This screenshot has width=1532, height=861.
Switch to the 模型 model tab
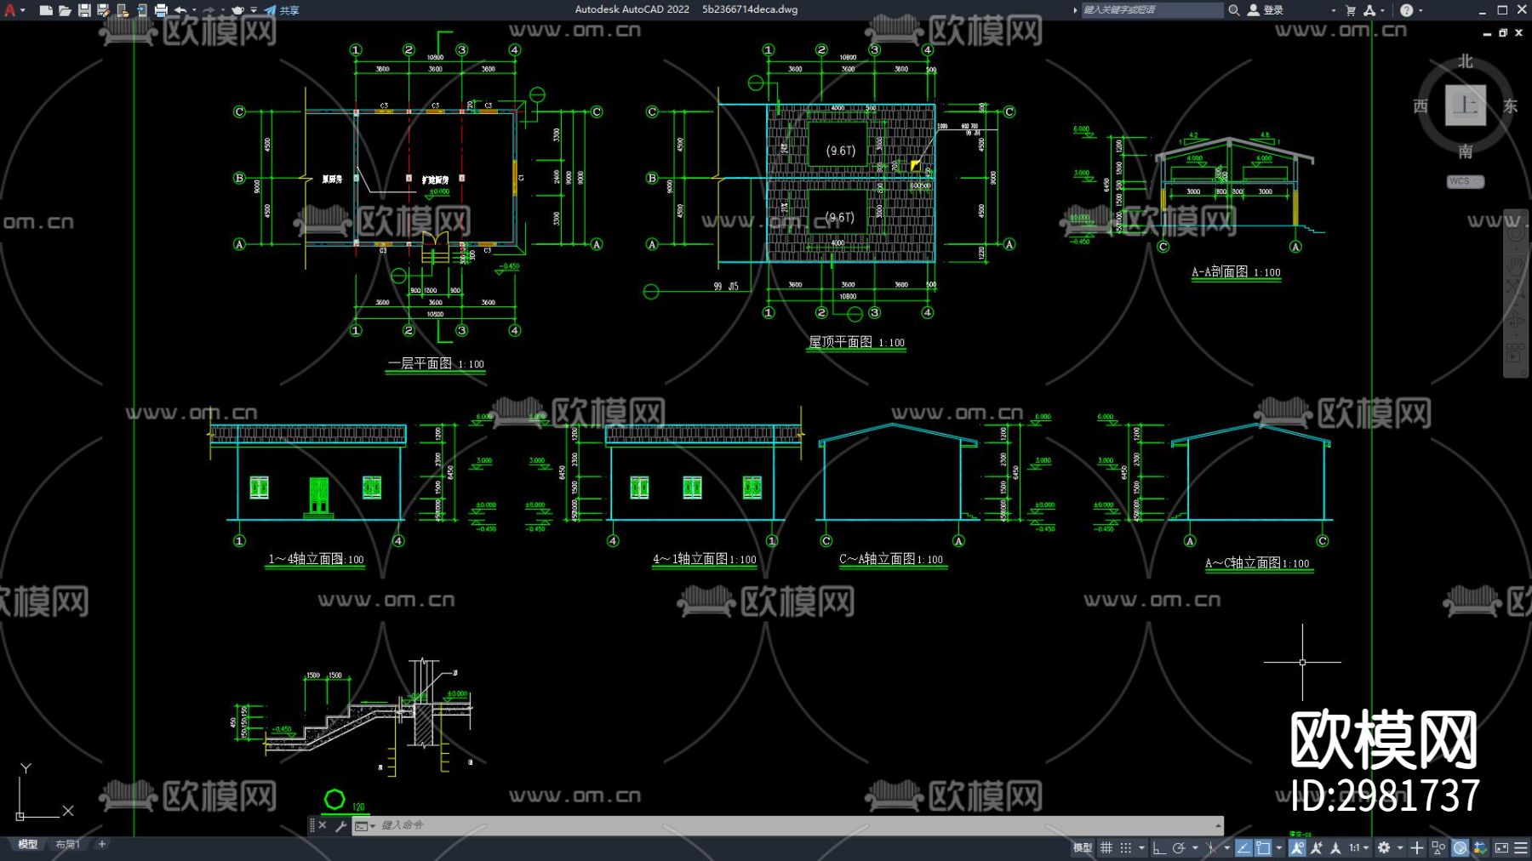coord(28,845)
